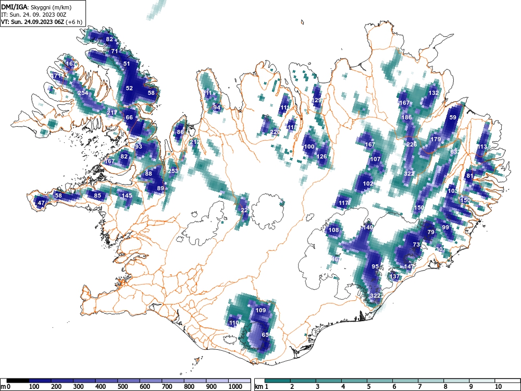
Task: Click the visibility value 212 on the map
Action: pos(195,142)
